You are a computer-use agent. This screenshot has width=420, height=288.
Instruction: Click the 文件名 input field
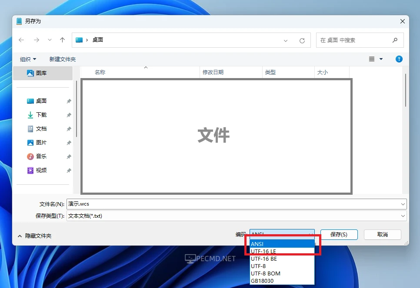(233, 204)
